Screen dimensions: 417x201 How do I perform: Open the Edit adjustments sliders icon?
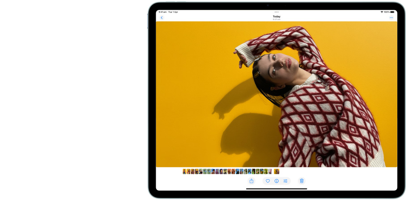(x=285, y=181)
